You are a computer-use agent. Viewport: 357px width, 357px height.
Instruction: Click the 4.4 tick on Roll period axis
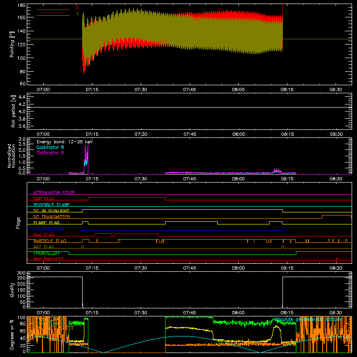point(22,97)
